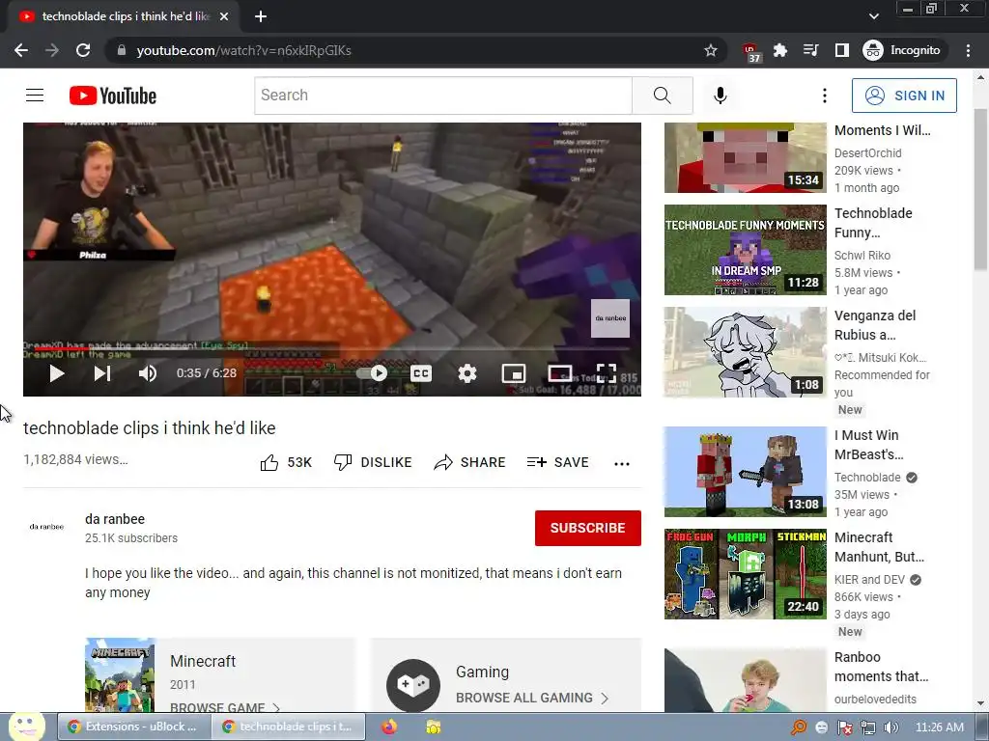
Task: Switch to theater mode
Action: (x=560, y=373)
